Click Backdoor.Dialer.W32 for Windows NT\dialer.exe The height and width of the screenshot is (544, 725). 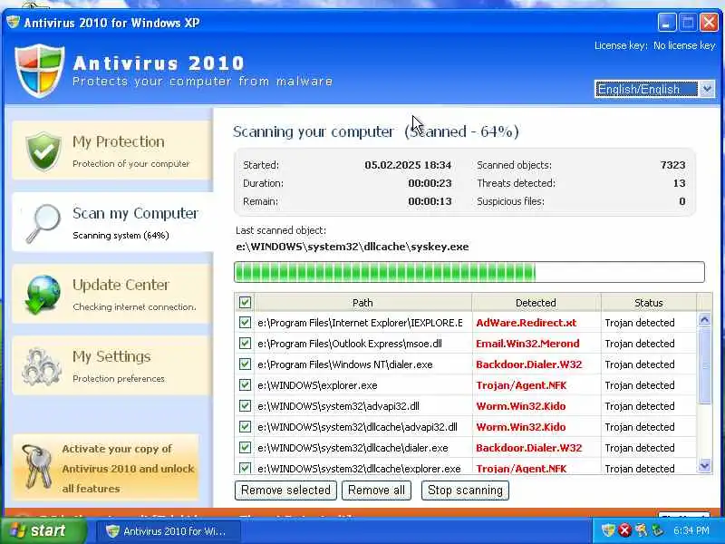(529, 364)
